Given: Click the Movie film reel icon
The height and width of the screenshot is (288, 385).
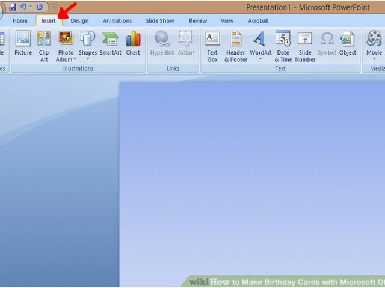Looking at the screenshot, I should tap(374, 38).
